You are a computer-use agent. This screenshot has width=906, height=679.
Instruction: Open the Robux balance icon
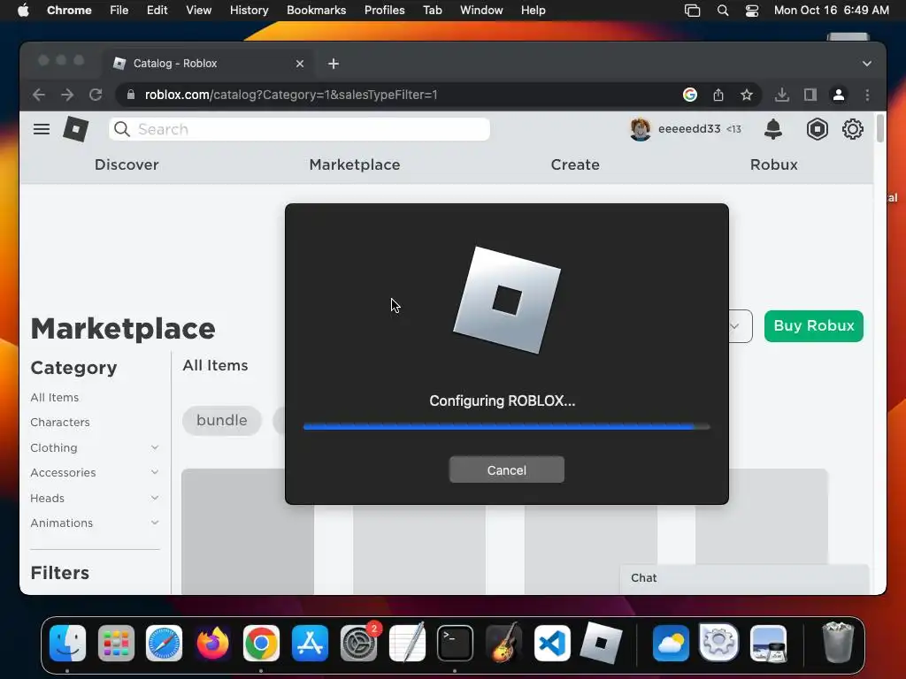point(817,129)
